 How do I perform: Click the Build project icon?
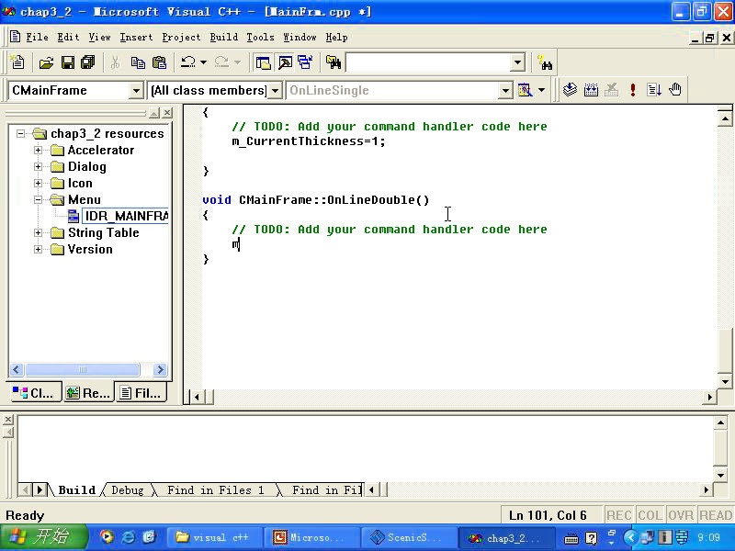point(591,89)
